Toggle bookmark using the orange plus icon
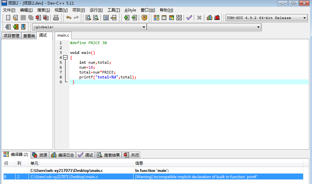 click(15, 26)
